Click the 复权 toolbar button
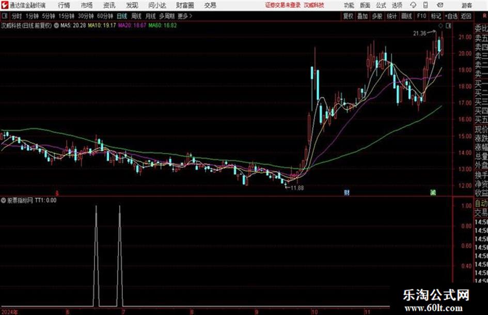This screenshot has width=488, height=315. point(348,16)
